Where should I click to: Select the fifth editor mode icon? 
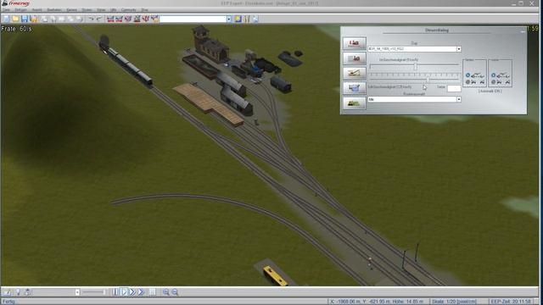146,19
